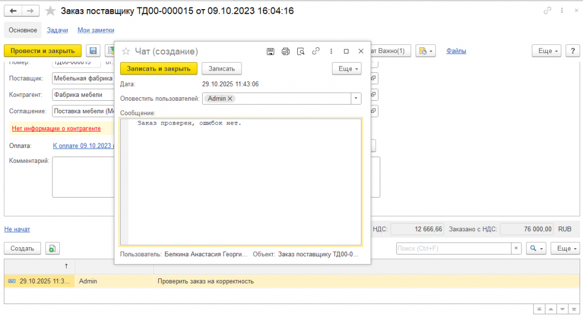Screen dimensions: 583x320
Task: Copy link icon in main window header
Action: [547, 11]
